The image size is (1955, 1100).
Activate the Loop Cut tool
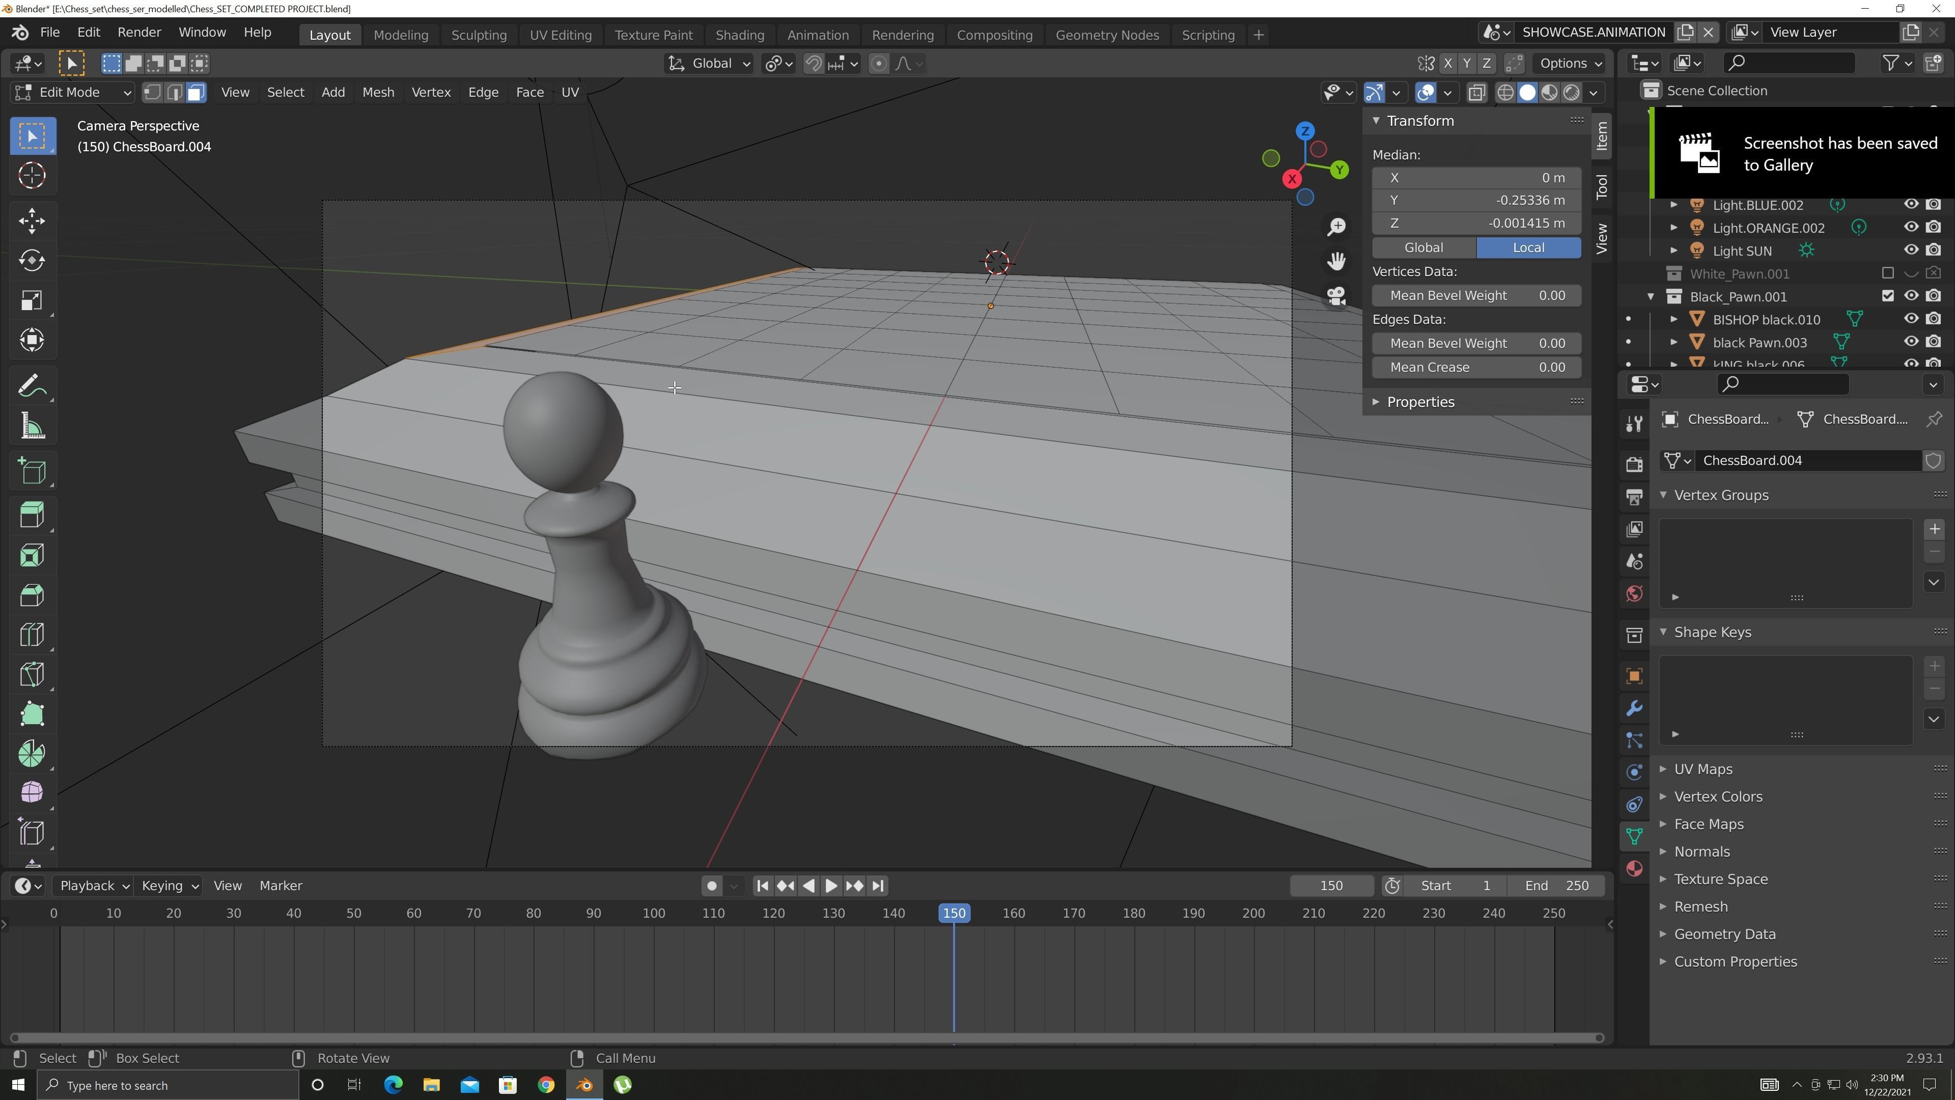32,635
